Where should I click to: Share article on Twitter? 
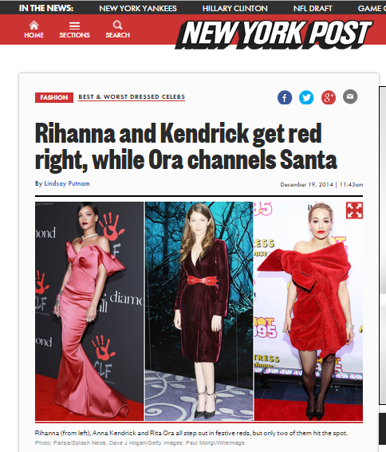[x=306, y=97]
